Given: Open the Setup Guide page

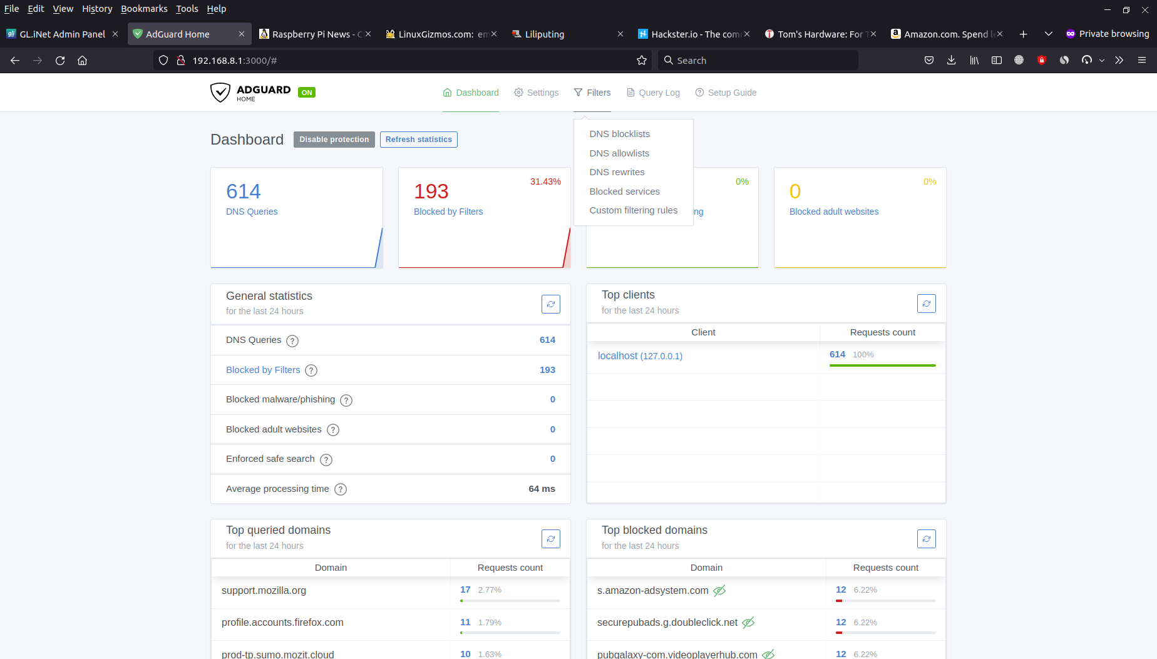Looking at the screenshot, I should point(726,93).
